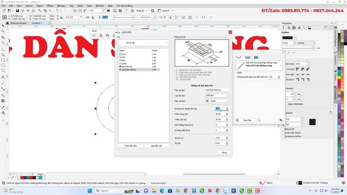Open the Transparency checker icon in Properties
Screen dimensions: 347x195
pyautogui.click(x=294, y=28)
